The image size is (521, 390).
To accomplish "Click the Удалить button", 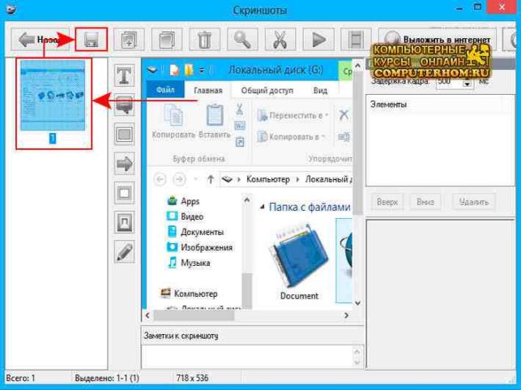I will [474, 202].
